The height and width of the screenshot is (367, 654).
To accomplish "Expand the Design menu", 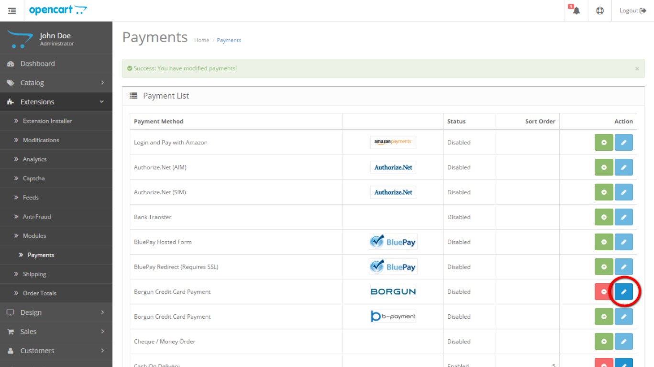I will pos(56,312).
